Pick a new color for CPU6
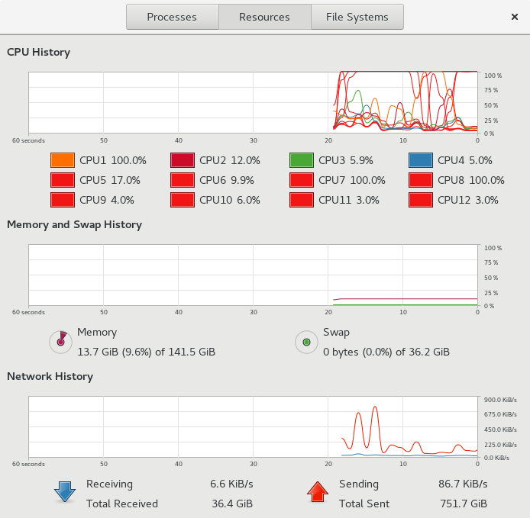The height and width of the screenshot is (518, 530). [183, 180]
